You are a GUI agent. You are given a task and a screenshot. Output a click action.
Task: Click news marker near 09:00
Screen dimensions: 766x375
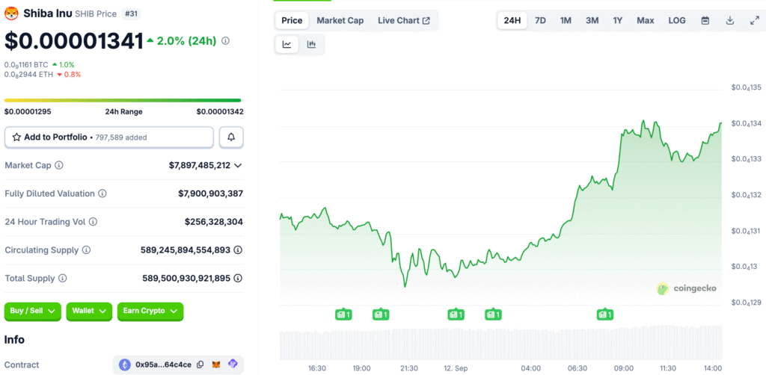tap(605, 314)
